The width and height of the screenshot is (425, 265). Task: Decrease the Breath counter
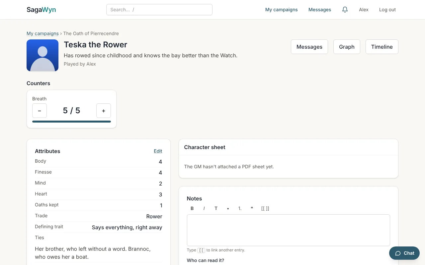point(40,111)
